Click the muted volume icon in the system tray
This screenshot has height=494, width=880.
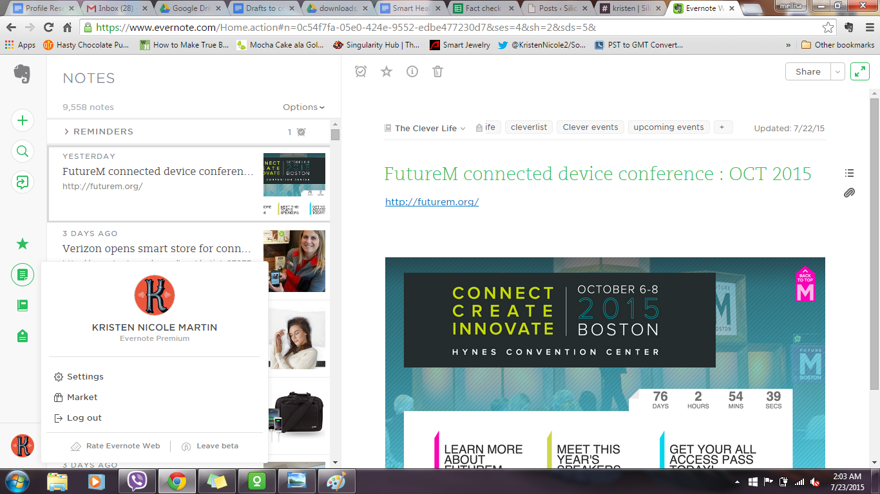pos(815,482)
